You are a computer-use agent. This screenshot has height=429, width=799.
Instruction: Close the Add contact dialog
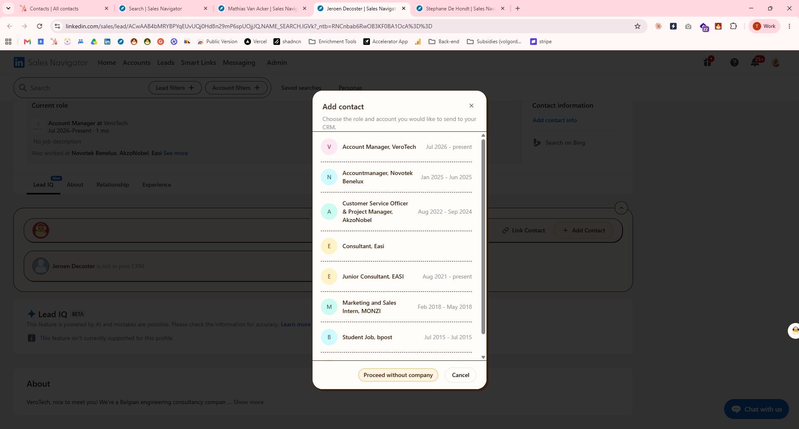pyautogui.click(x=471, y=106)
